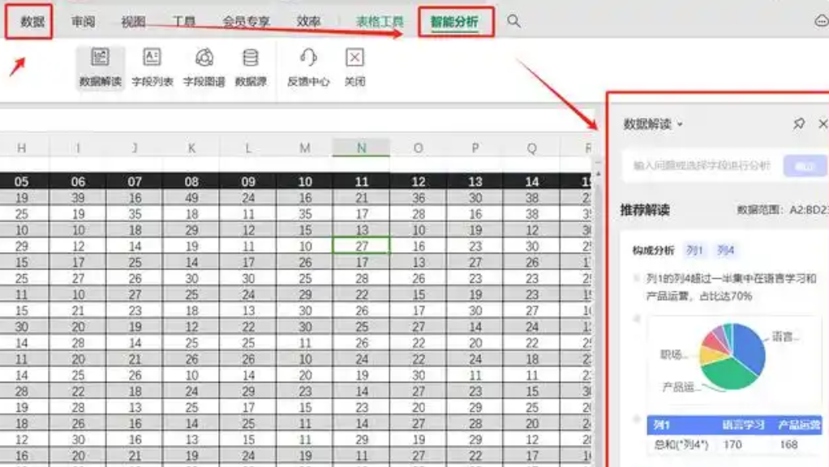Open the 字段列表 field list
This screenshot has width=829, height=467.
click(x=152, y=66)
